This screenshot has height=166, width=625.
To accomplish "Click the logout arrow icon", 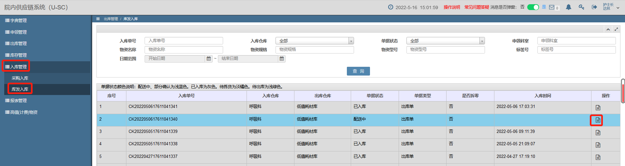I will pyautogui.click(x=594, y=7).
